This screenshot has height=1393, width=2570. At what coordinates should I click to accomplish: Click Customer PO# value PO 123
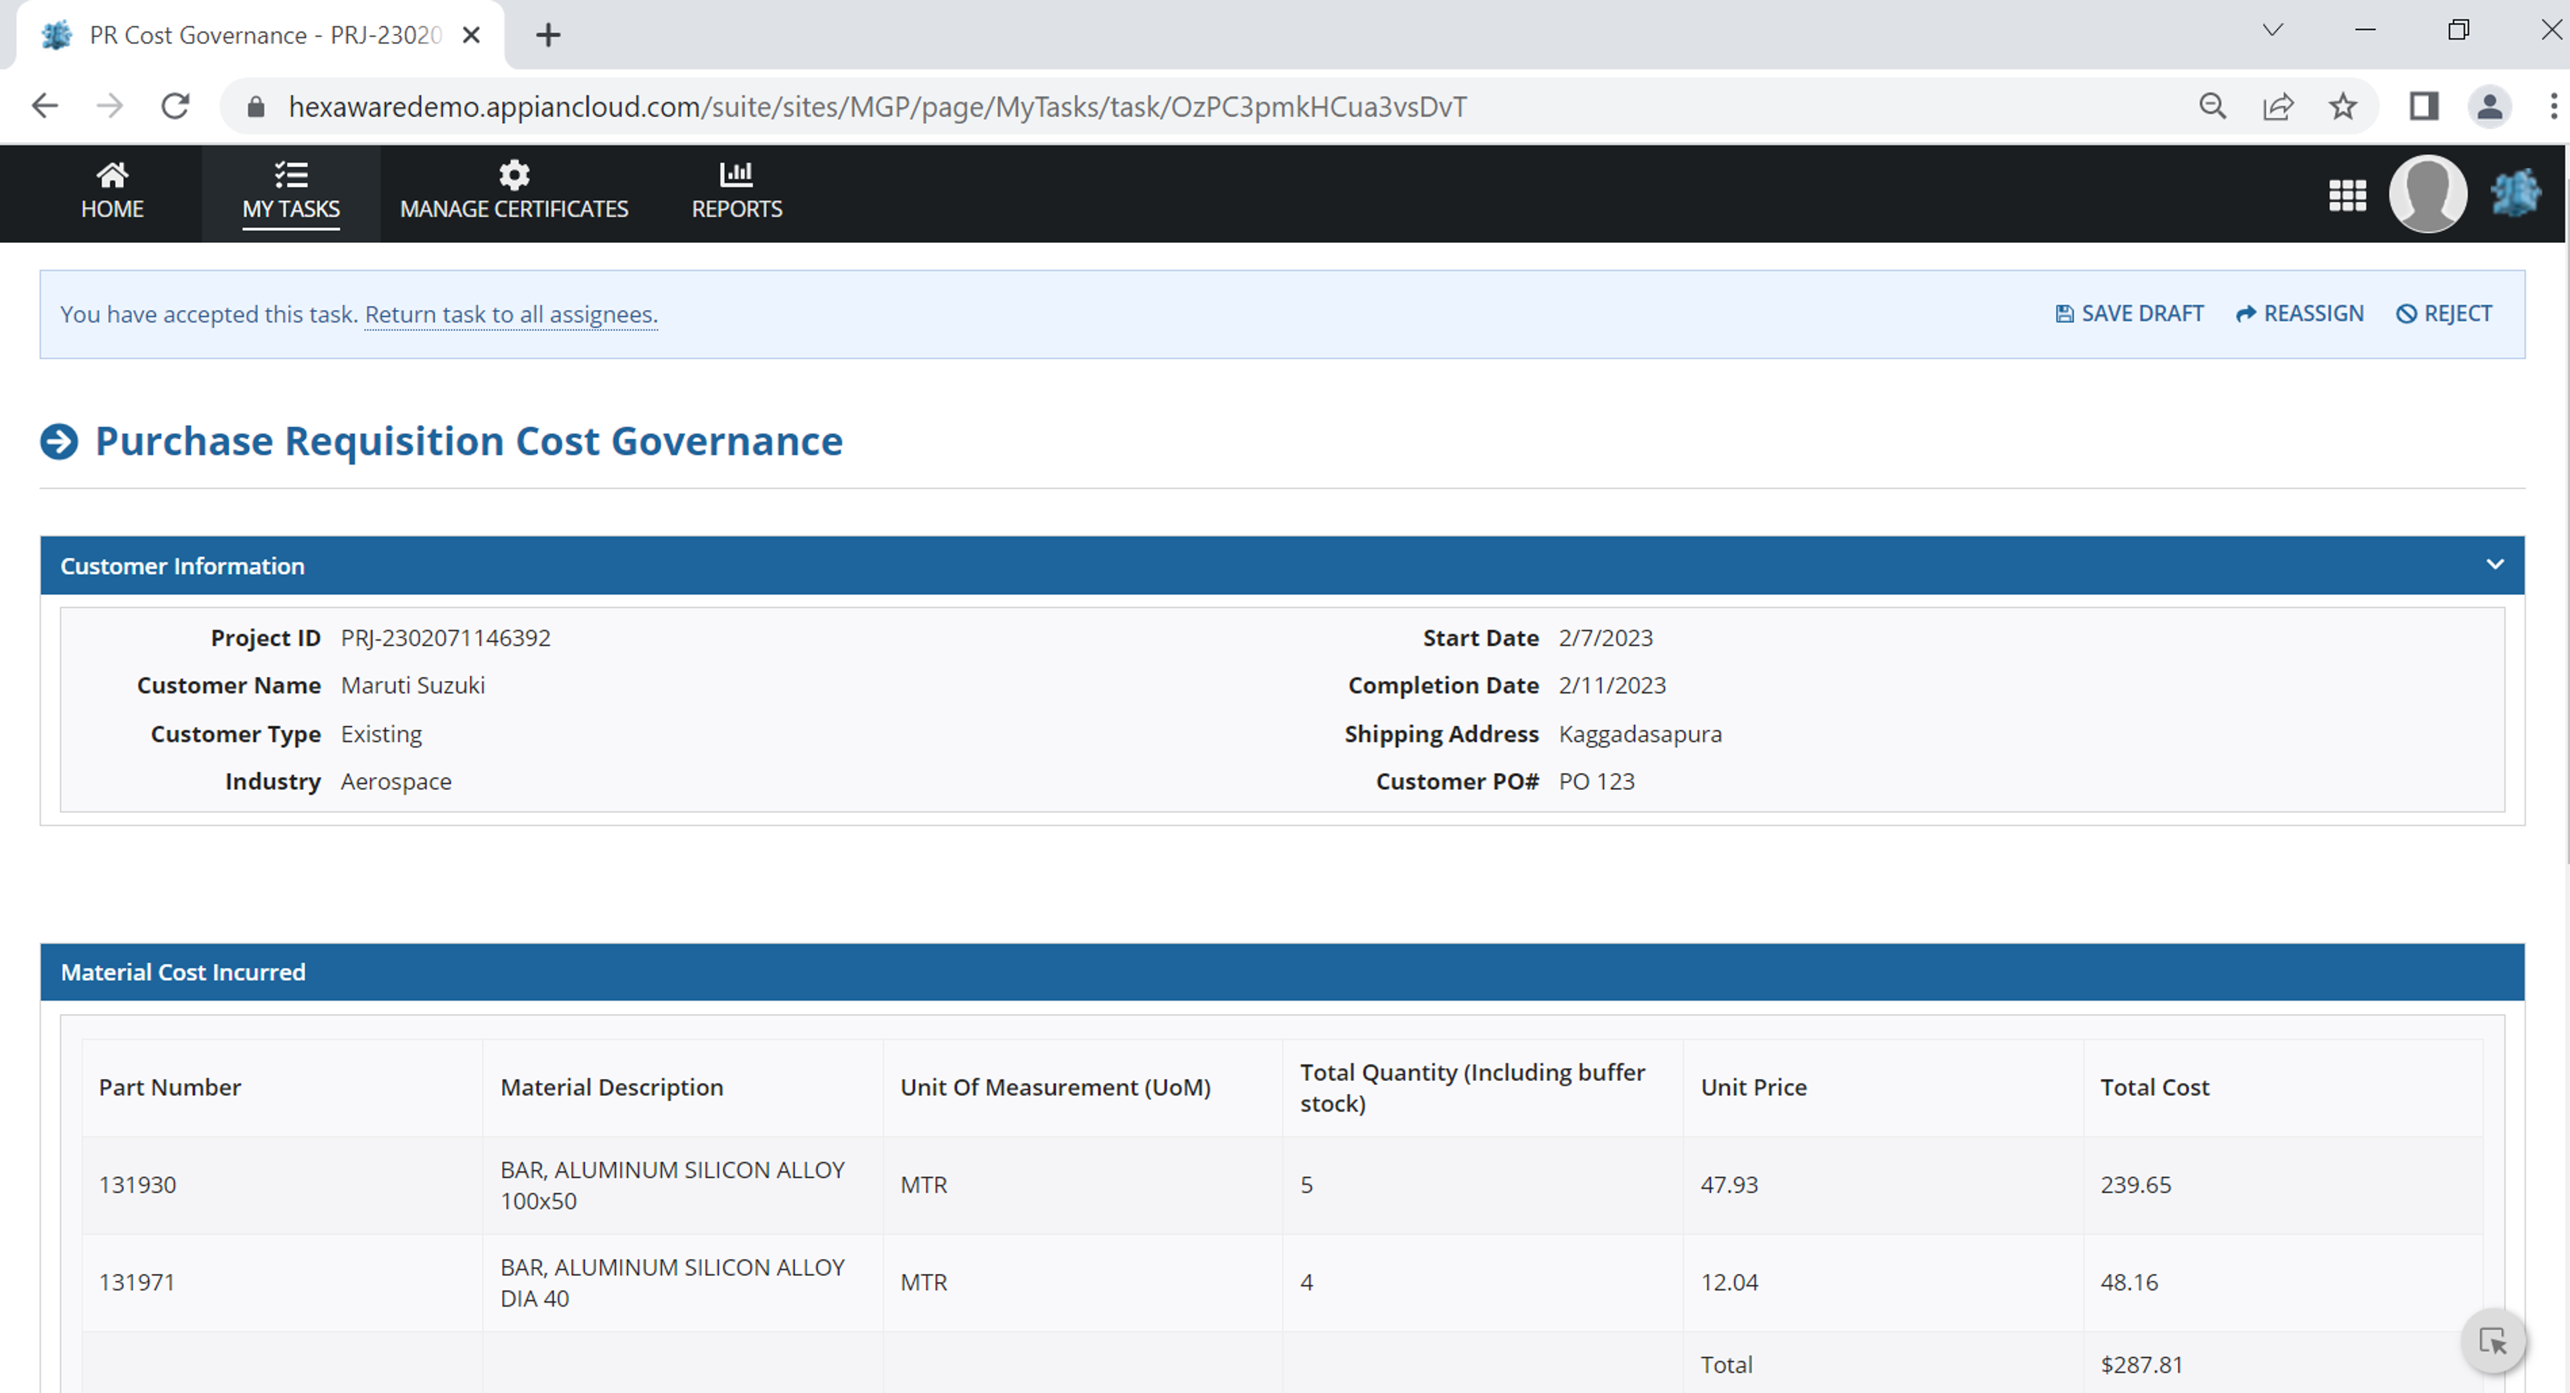click(1596, 781)
